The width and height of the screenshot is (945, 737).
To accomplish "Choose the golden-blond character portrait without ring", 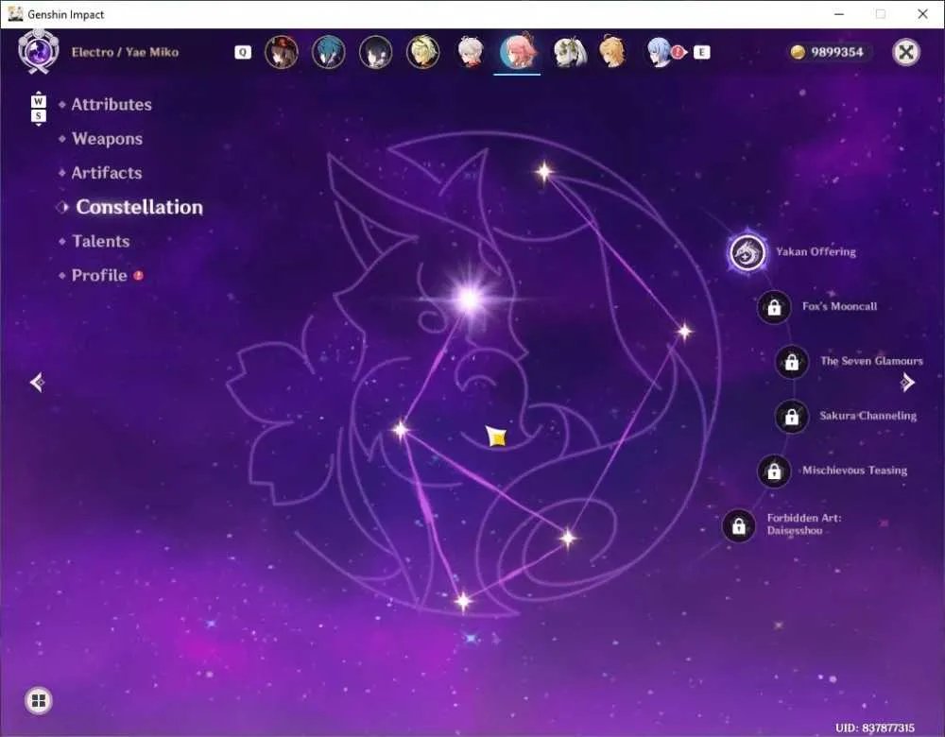I will [613, 52].
